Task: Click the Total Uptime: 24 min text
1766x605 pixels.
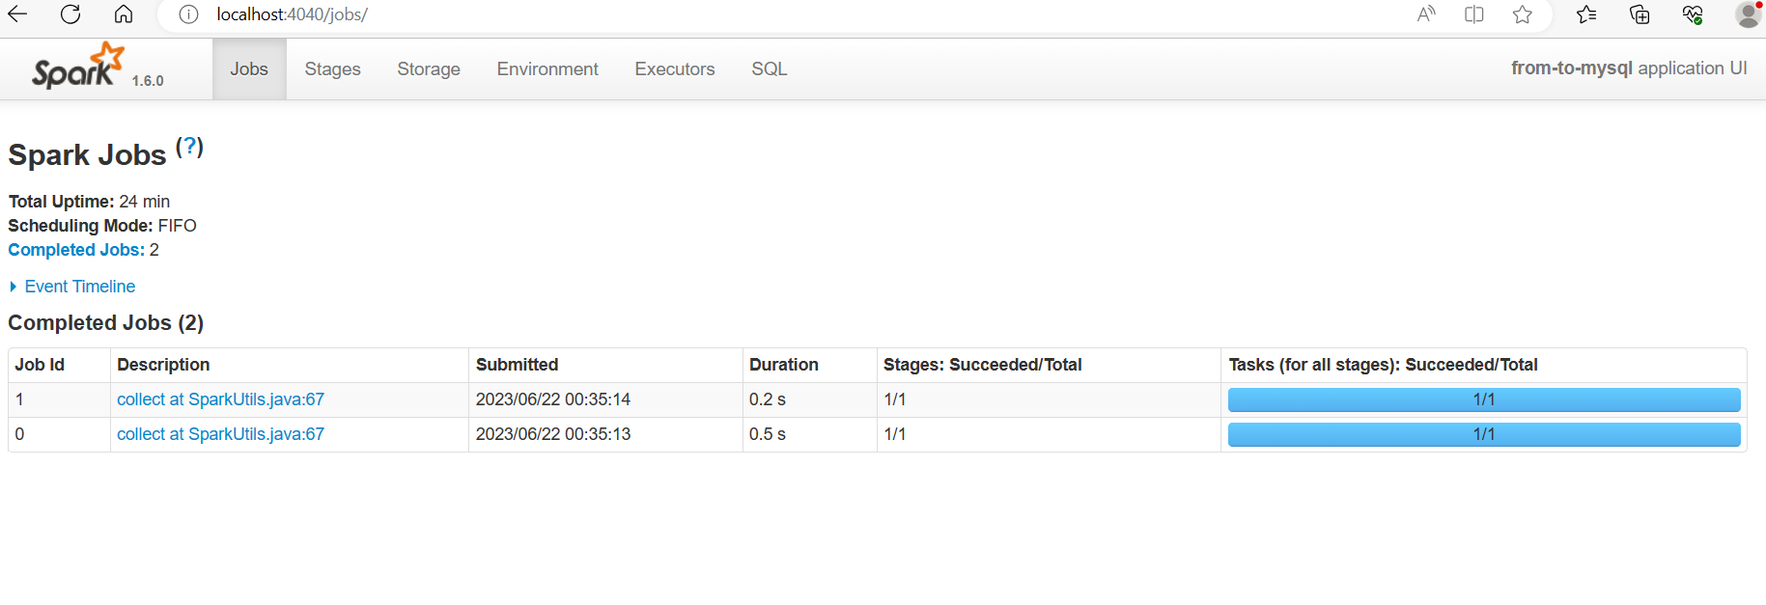Action: coord(89,202)
